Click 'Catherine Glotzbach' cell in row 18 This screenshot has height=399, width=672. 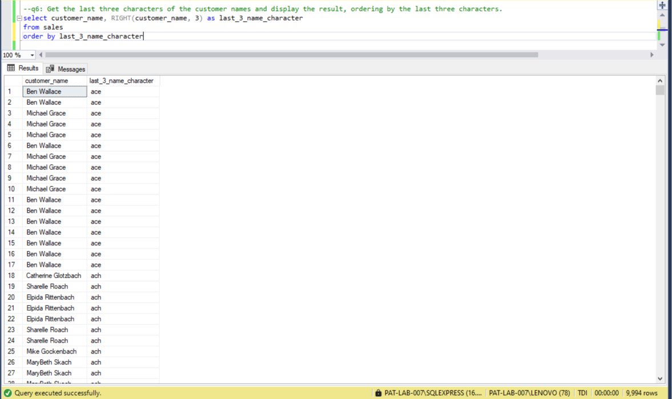coord(54,276)
